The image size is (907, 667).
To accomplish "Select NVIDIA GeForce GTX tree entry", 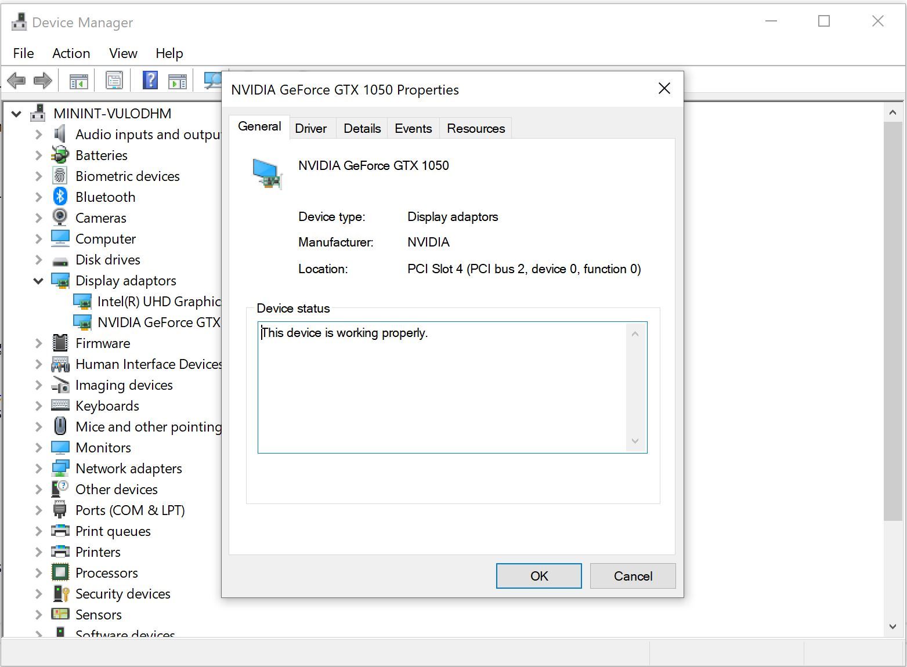I will coord(159,322).
